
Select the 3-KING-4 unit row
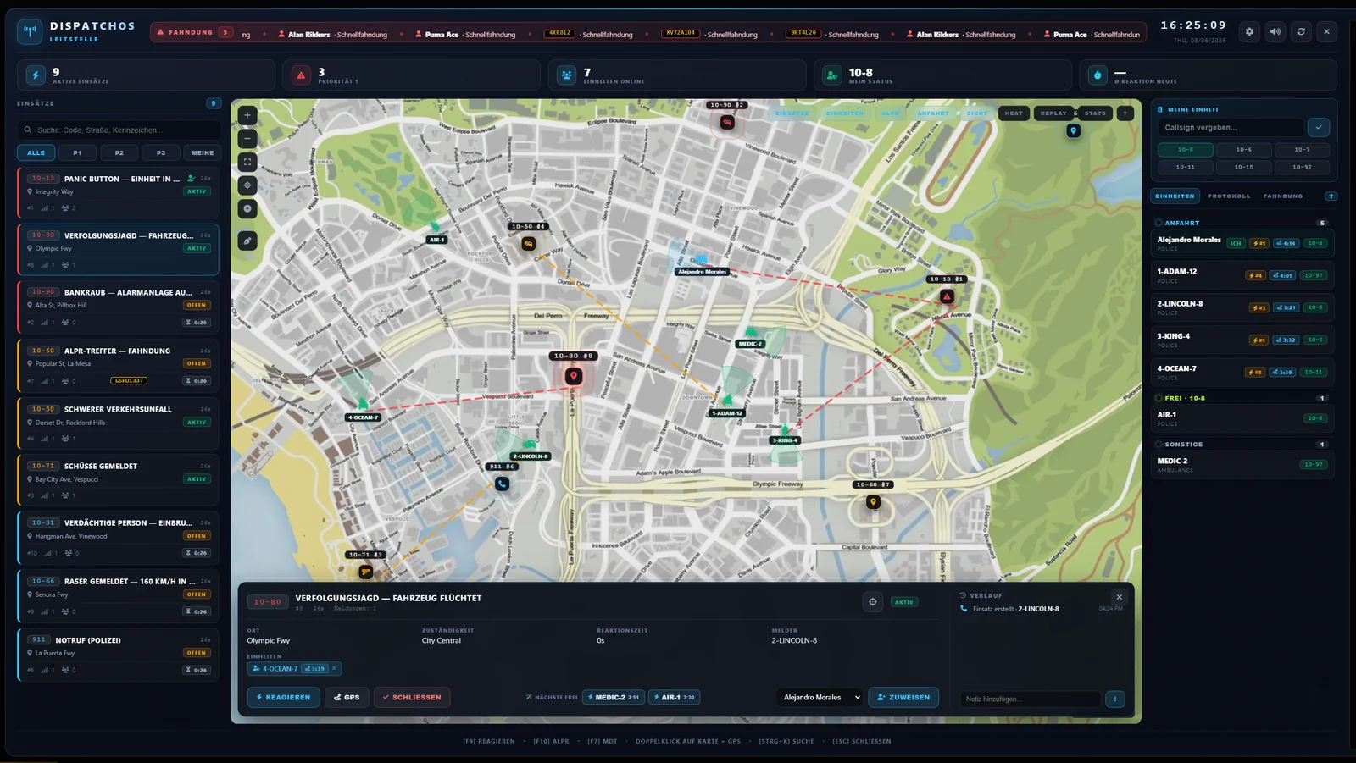point(1242,340)
